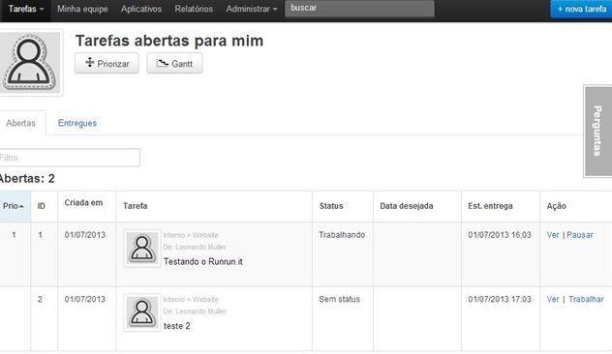Image resolution: width=612 pixels, height=354 pixels.
Task: Click the Priorizar button
Action: (x=107, y=63)
